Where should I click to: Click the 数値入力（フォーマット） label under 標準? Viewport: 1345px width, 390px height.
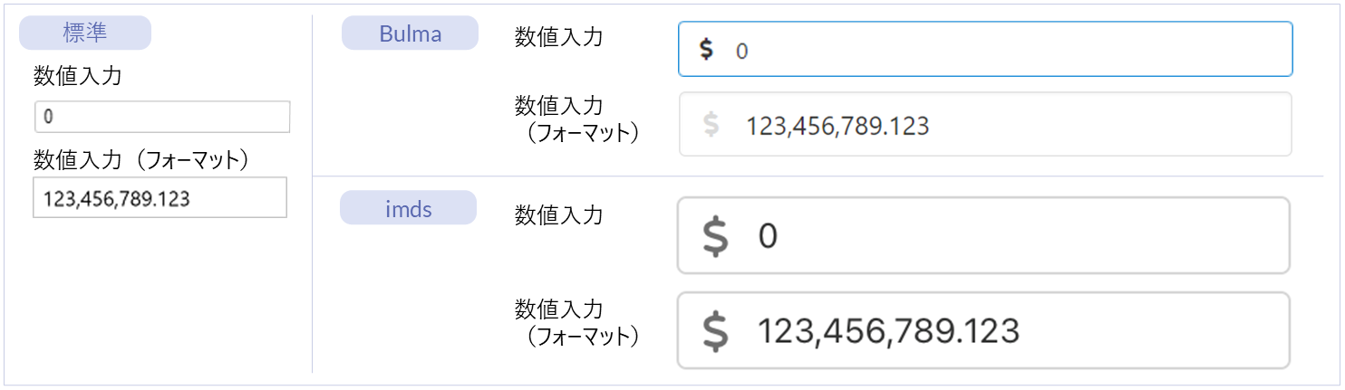[x=140, y=159]
